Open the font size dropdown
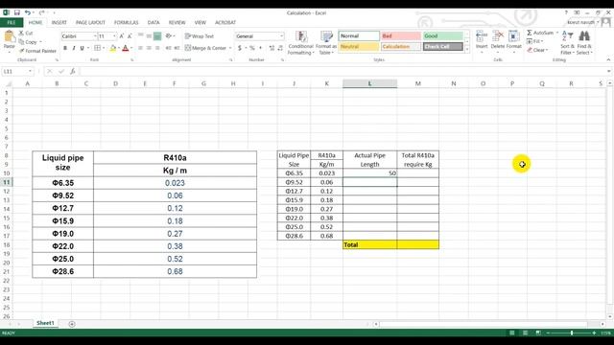Image resolution: width=614 pixels, height=345 pixels. click(x=114, y=36)
